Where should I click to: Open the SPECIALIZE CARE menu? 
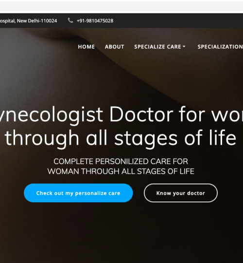point(157,47)
